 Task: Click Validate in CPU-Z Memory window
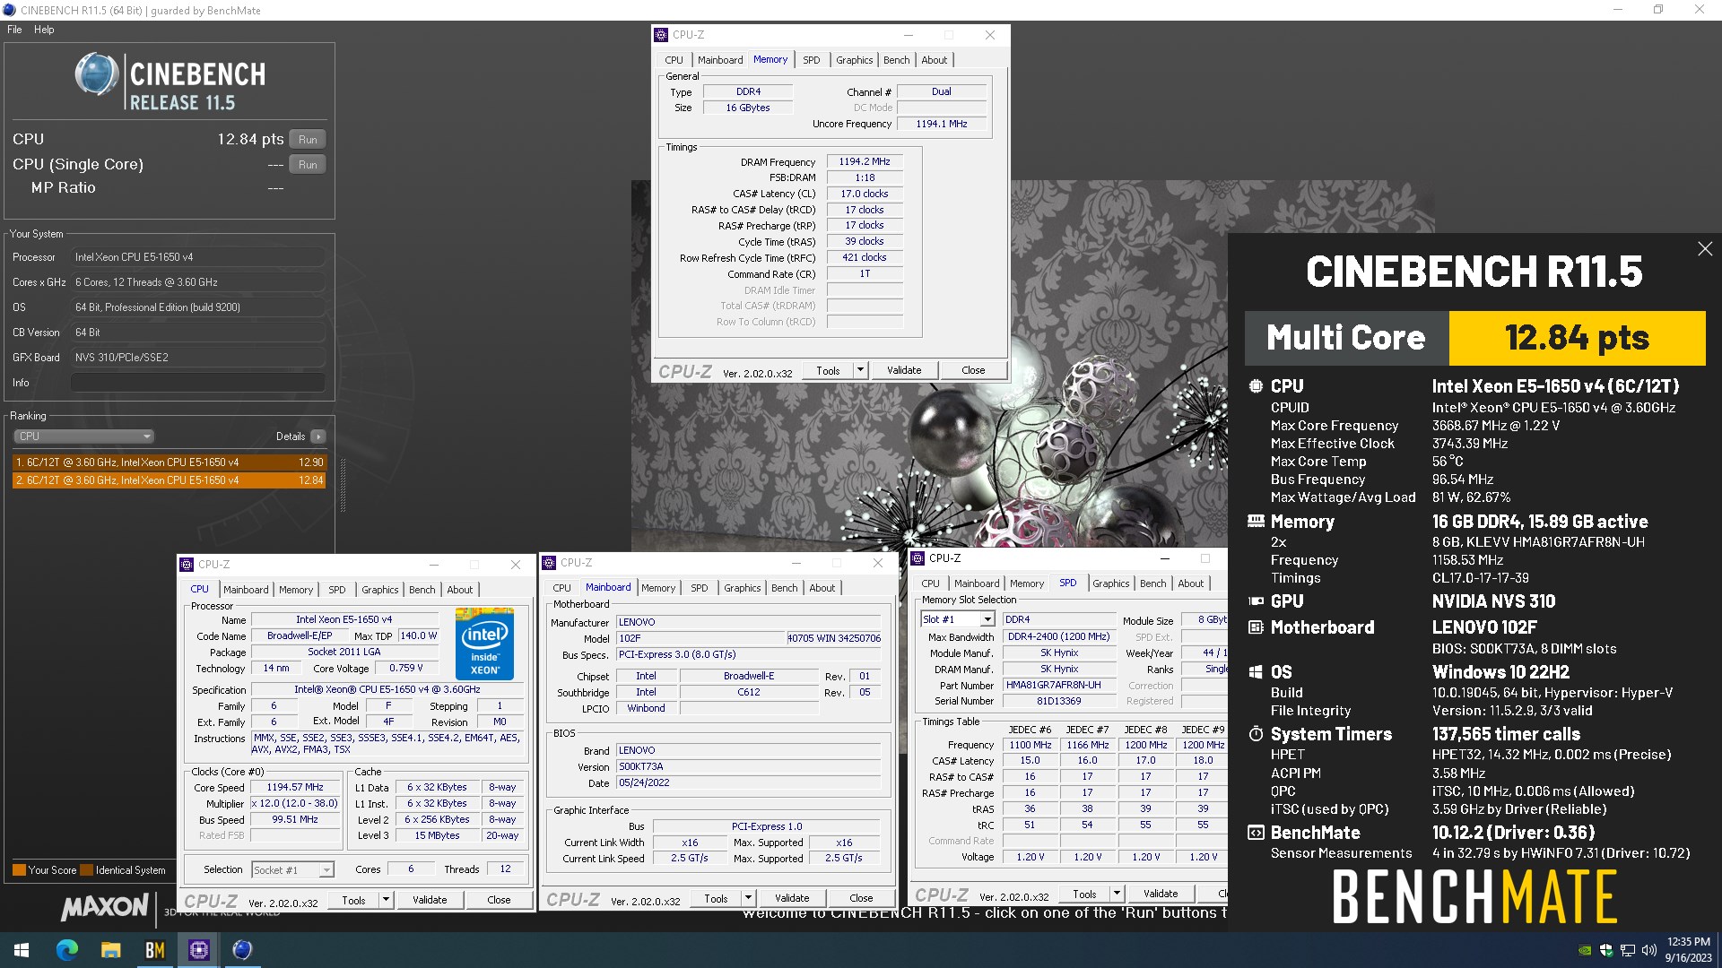[904, 370]
